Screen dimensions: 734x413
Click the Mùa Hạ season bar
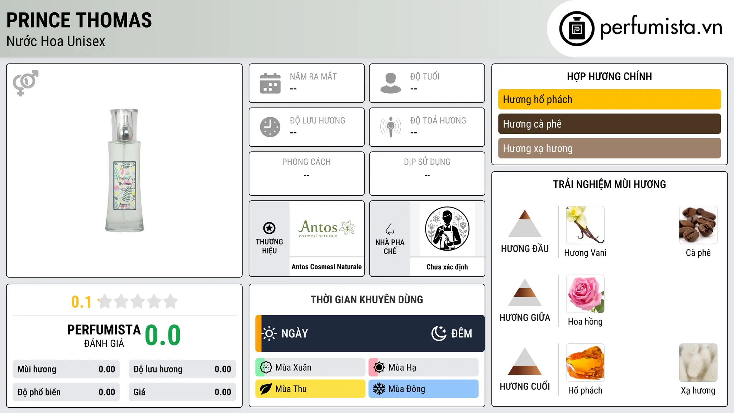click(424, 367)
